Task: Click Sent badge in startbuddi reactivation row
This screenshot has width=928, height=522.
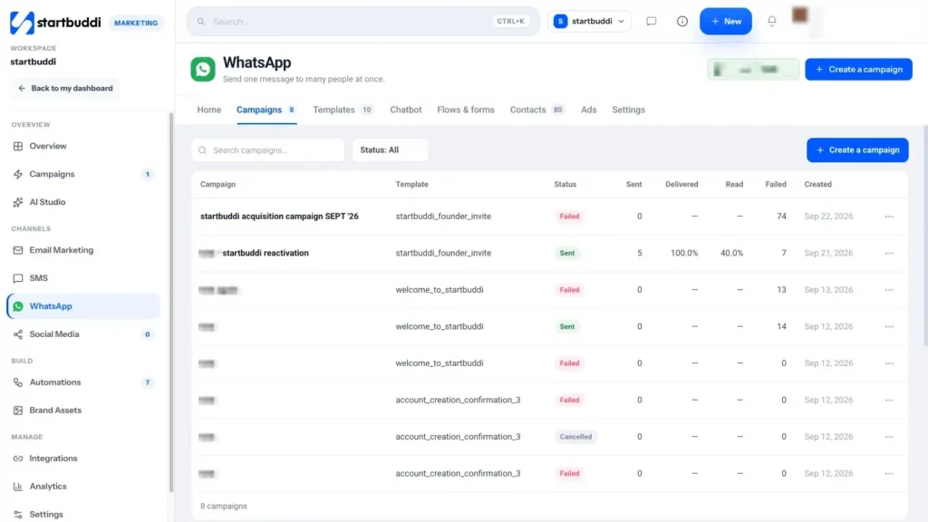Action: click(x=567, y=254)
